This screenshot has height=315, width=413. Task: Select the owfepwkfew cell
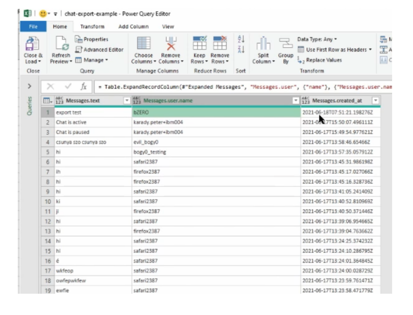point(93,281)
